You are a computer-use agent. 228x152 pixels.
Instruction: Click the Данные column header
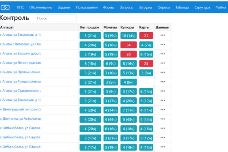tap(162, 27)
